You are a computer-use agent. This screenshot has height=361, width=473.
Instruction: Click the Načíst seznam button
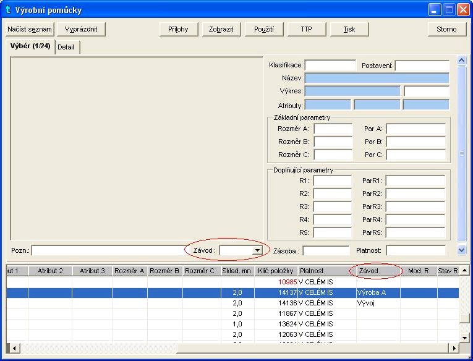[30, 29]
